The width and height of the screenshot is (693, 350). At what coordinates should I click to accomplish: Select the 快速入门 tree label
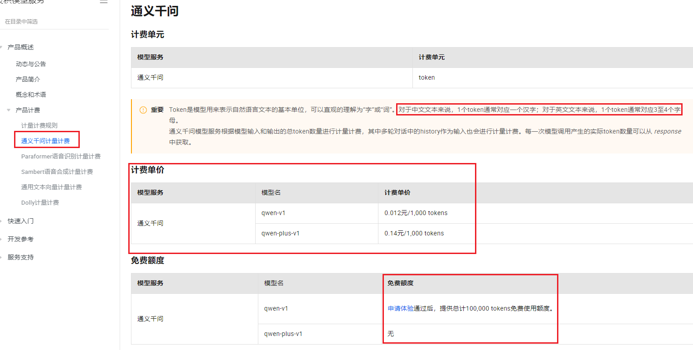point(20,221)
